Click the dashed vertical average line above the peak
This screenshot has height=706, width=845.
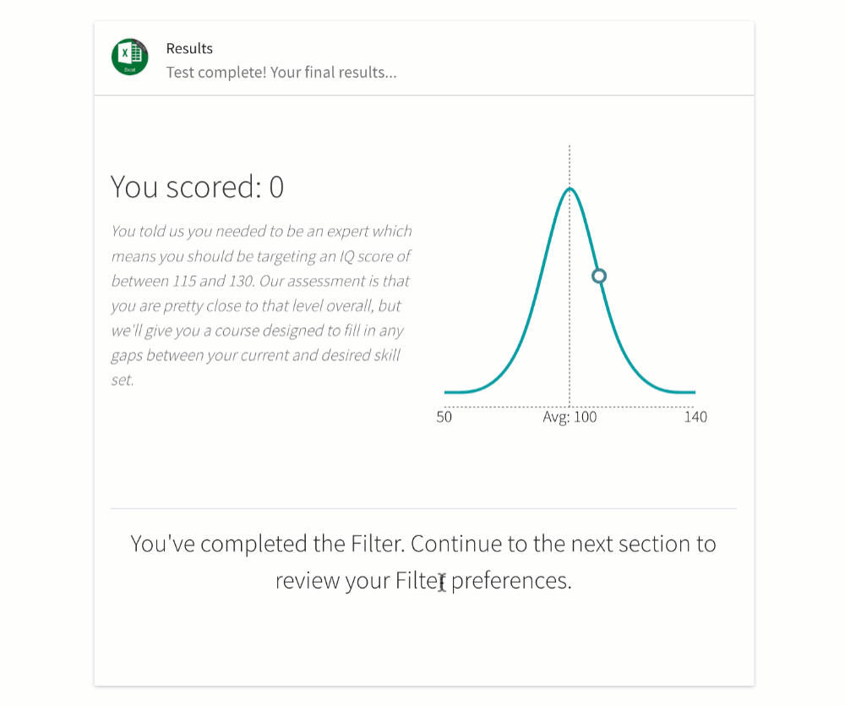(x=570, y=165)
